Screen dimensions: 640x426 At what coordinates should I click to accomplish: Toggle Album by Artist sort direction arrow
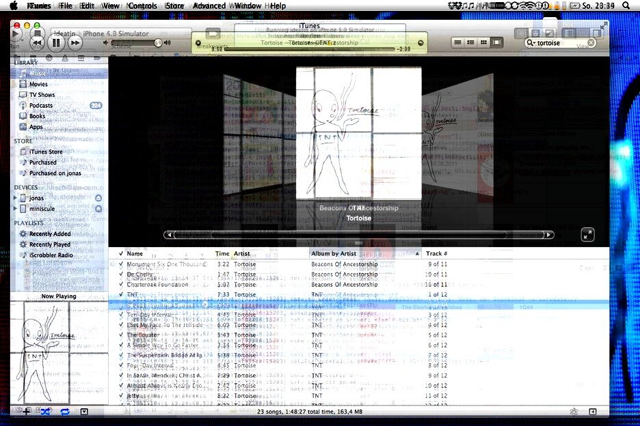point(417,253)
